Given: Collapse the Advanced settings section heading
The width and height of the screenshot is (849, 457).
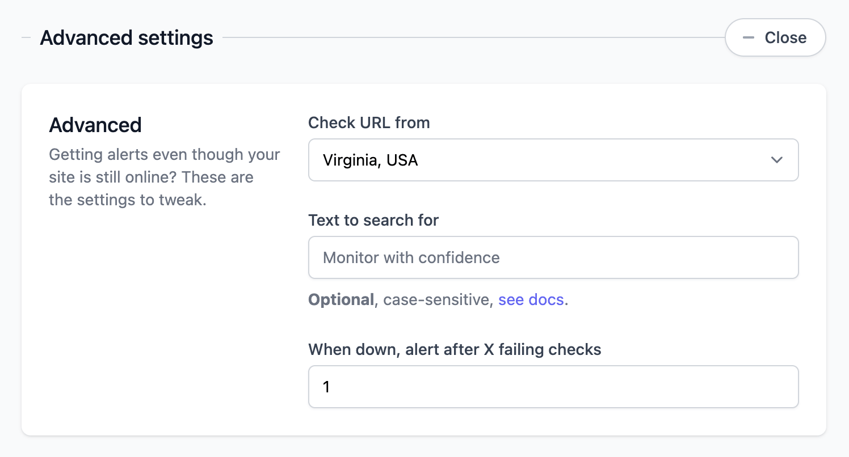Looking at the screenshot, I should tap(127, 38).
